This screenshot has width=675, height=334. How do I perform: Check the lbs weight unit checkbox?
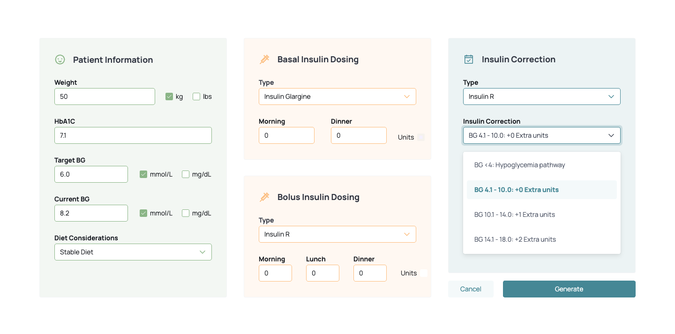196,96
